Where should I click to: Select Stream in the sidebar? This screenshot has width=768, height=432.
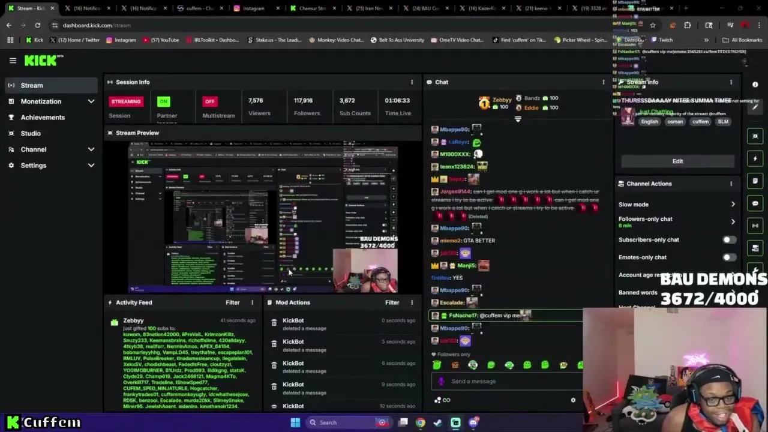coord(52,85)
